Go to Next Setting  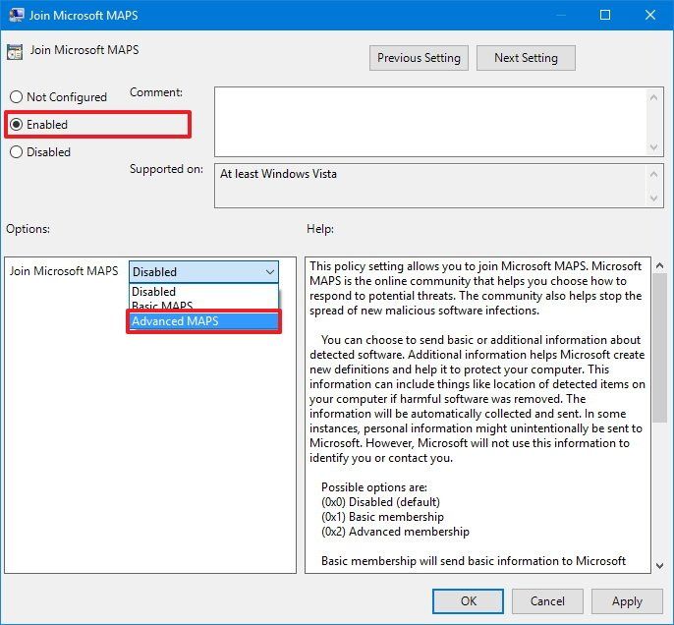[x=526, y=58]
